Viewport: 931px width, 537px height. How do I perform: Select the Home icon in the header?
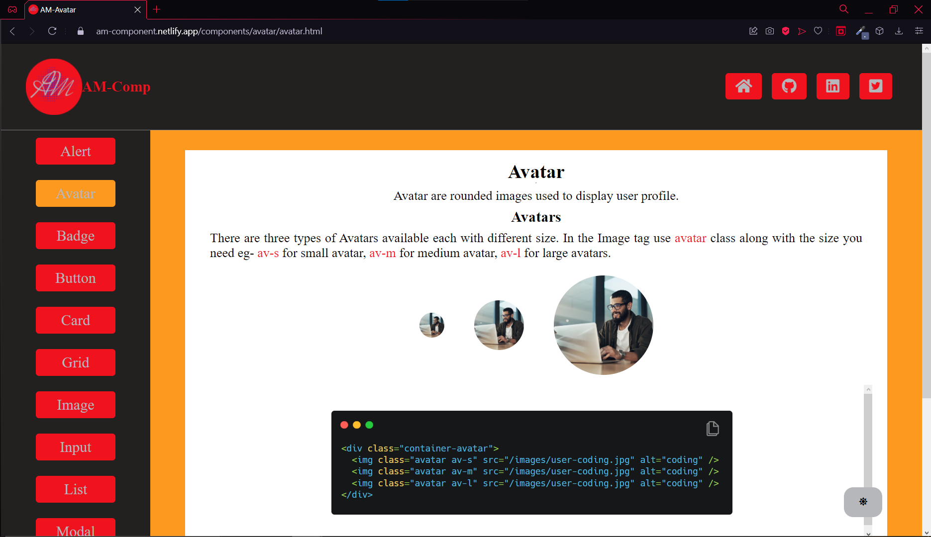click(743, 86)
